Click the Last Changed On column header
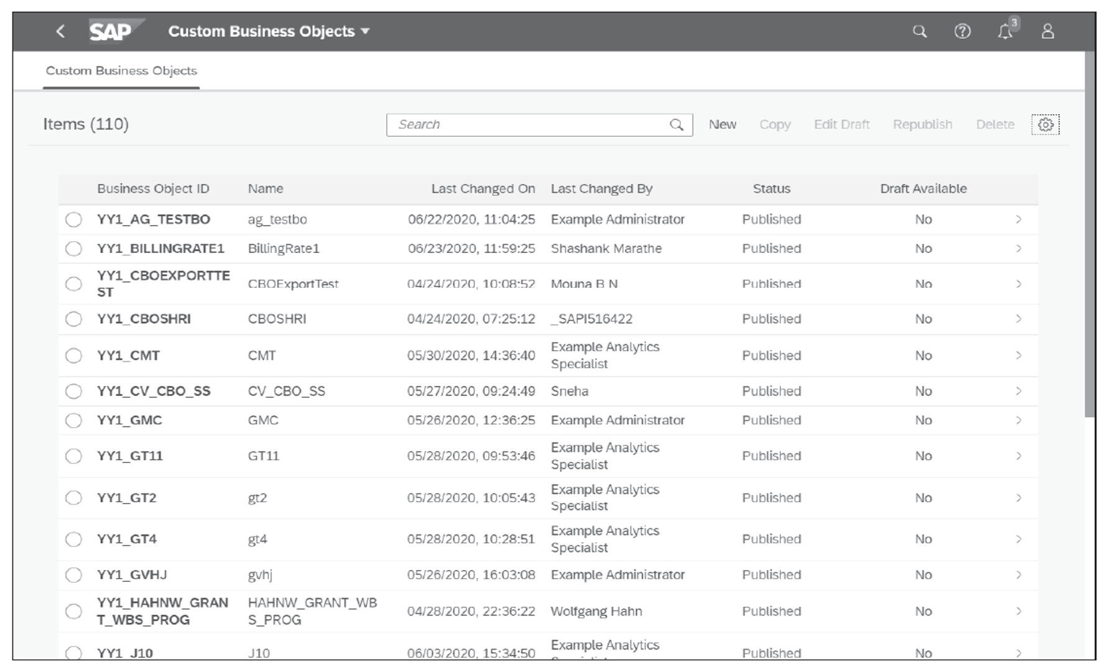 483,189
